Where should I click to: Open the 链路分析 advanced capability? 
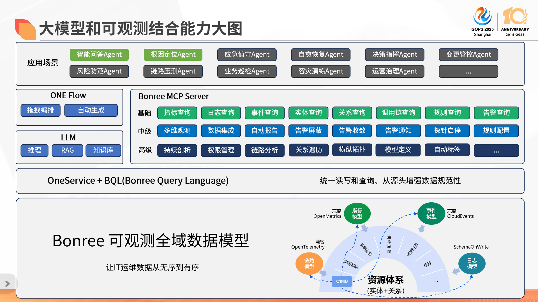point(264,150)
